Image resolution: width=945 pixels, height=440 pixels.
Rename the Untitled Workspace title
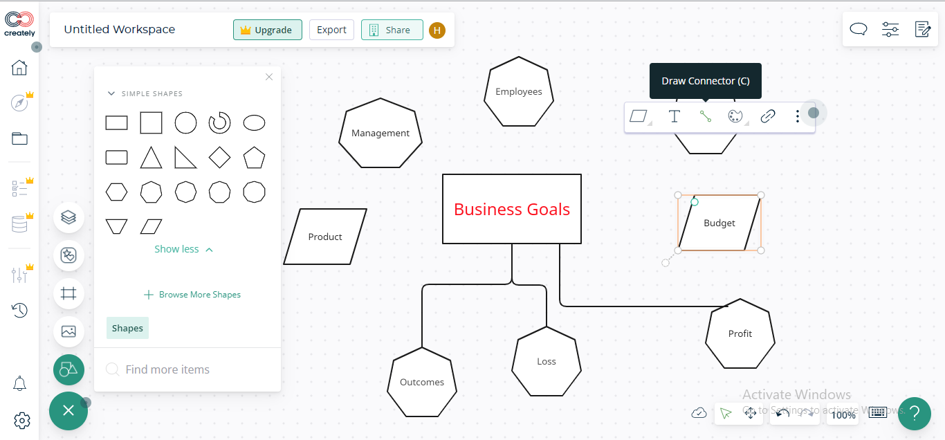120,29
